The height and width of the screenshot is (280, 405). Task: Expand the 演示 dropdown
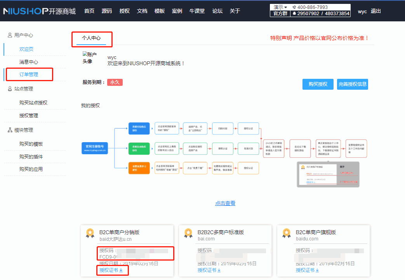pyautogui.click(x=280, y=7)
